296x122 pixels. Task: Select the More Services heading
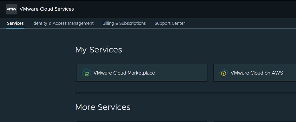coord(103,107)
